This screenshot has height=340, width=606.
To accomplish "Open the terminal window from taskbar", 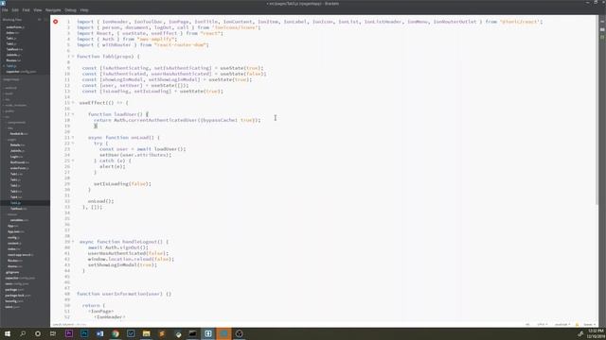I will [192, 333].
